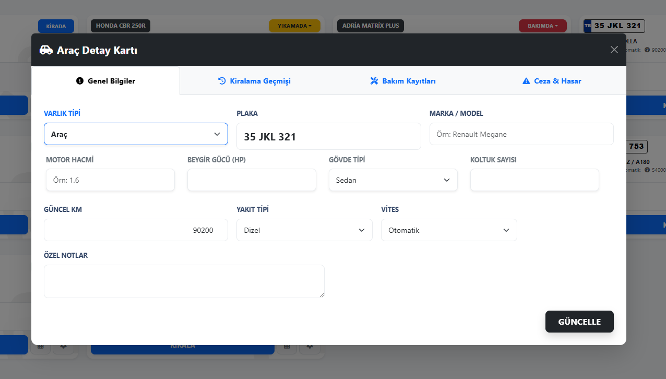Click the Motor Hacmi input
Viewport: 666px width, 379px height.
(110, 180)
